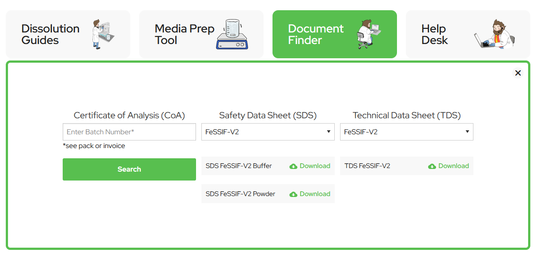Image resolution: width=537 pixels, height=253 pixels.
Task: Open the Dissolution Guides tab
Action: tap(50, 34)
